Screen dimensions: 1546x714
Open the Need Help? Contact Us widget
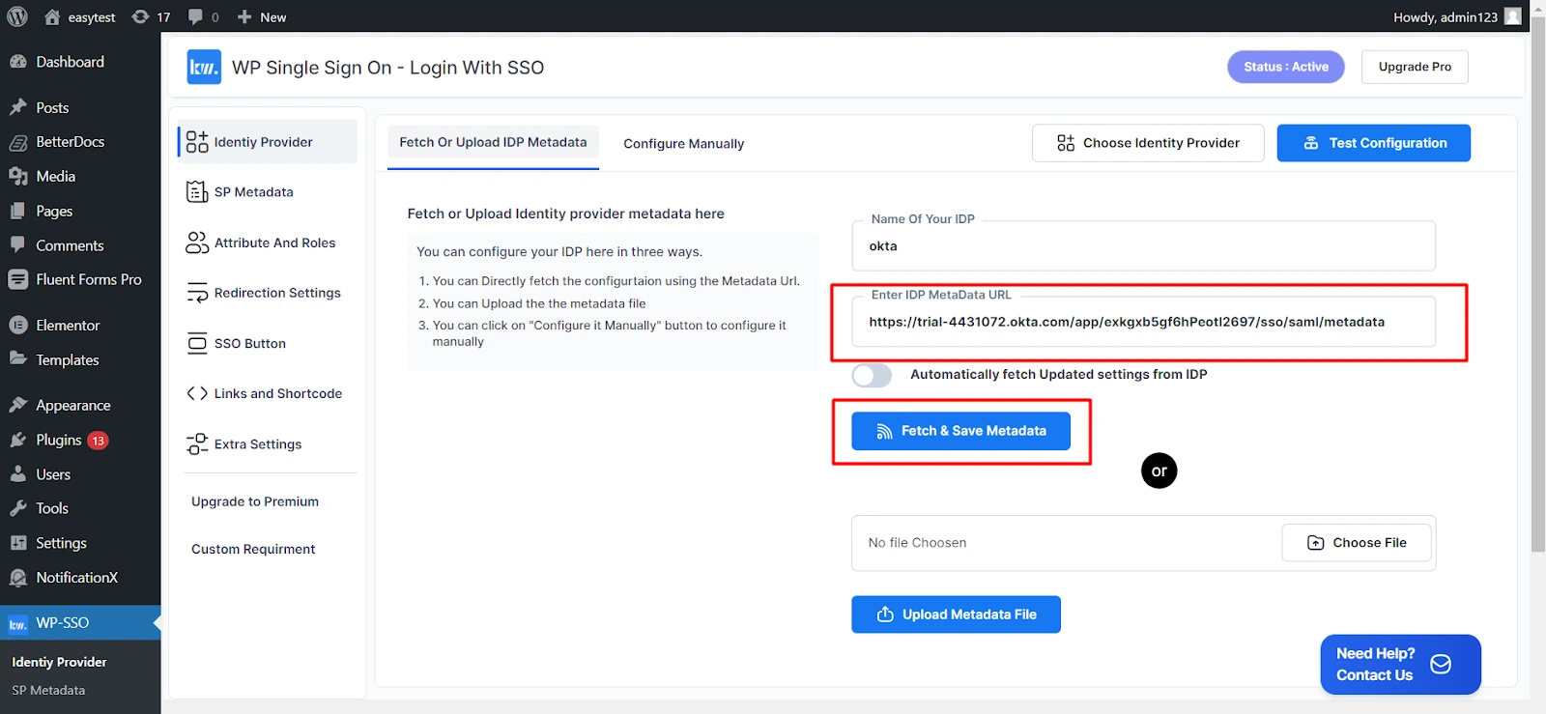tap(1400, 665)
